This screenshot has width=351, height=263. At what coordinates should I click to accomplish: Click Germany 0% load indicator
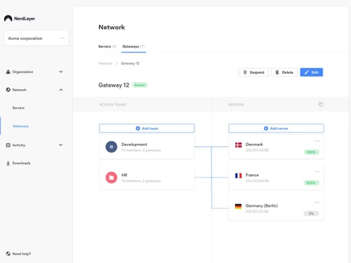(311, 213)
